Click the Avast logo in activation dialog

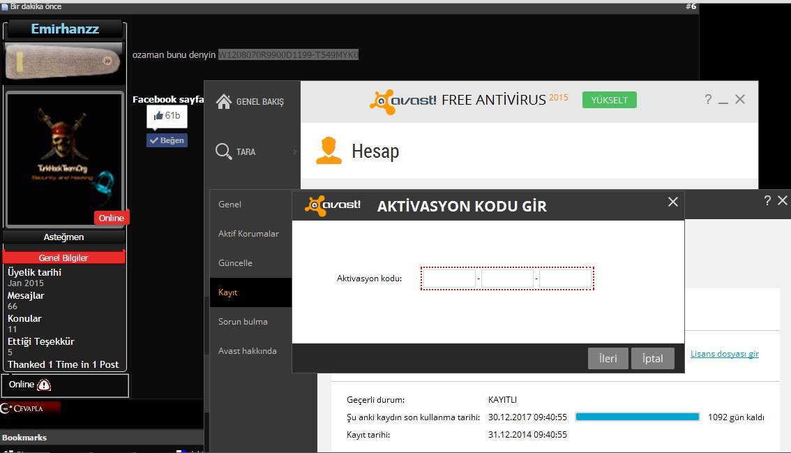click(x=333, y=205)
